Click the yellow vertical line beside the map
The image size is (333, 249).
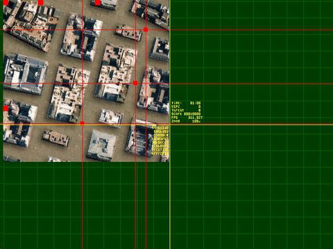pos(170,124)
